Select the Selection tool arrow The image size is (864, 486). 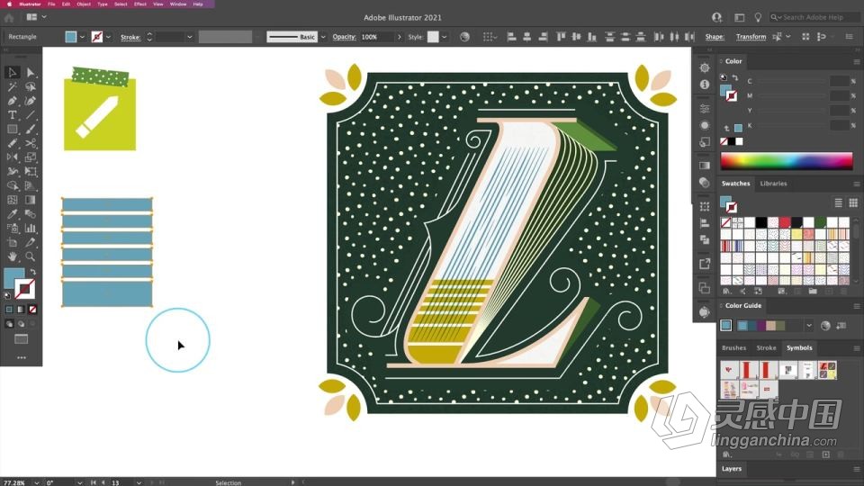click(x=12, y=72)
